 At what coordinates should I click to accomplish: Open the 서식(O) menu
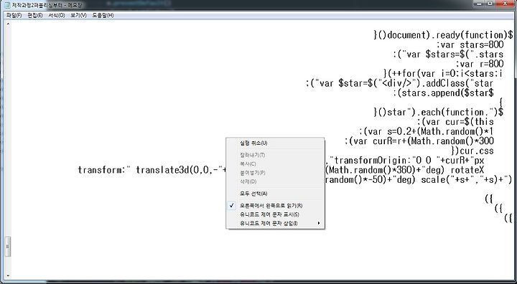click(57, 15)
